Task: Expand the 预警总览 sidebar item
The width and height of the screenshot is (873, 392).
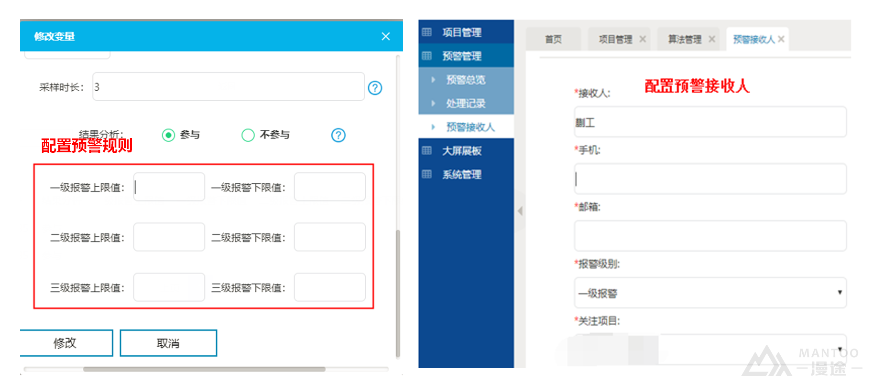Action: tap(433, 80)
